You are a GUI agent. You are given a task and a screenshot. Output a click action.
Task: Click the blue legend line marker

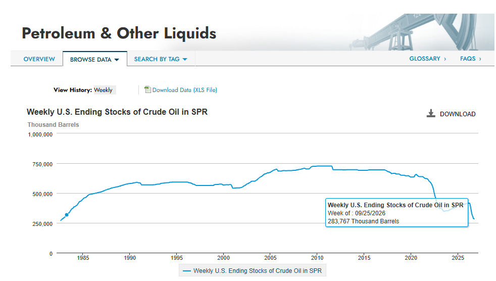point(187,271)
